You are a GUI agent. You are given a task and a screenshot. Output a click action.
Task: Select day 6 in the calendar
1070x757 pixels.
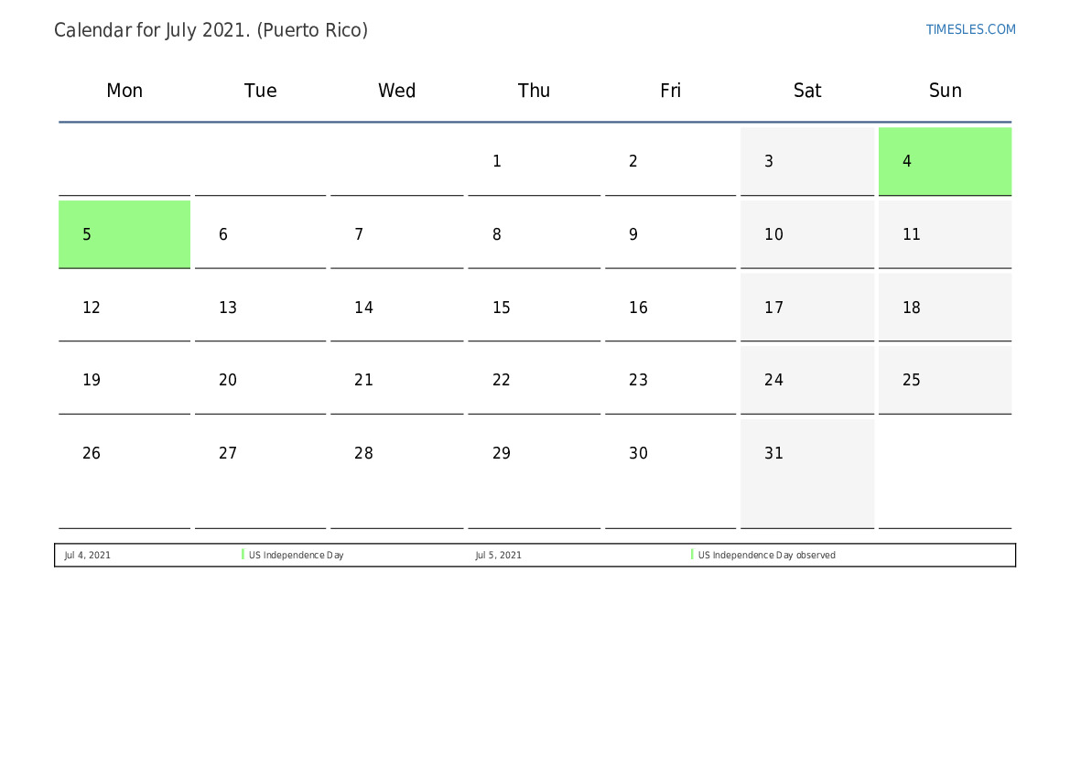[260, 234]
